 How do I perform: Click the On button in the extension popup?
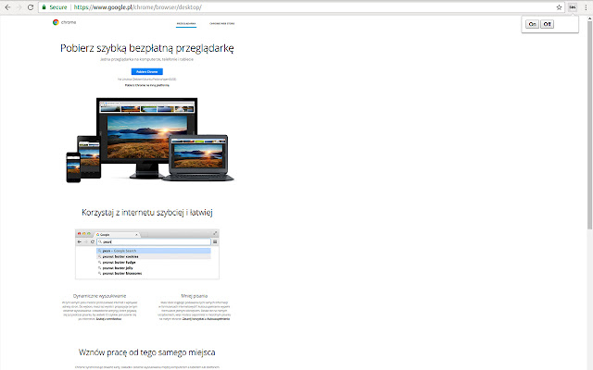(x=532, y=24)
